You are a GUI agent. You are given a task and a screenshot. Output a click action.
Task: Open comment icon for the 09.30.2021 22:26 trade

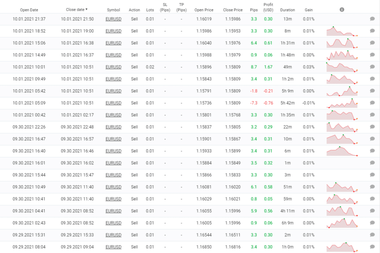tap(372, 127)
